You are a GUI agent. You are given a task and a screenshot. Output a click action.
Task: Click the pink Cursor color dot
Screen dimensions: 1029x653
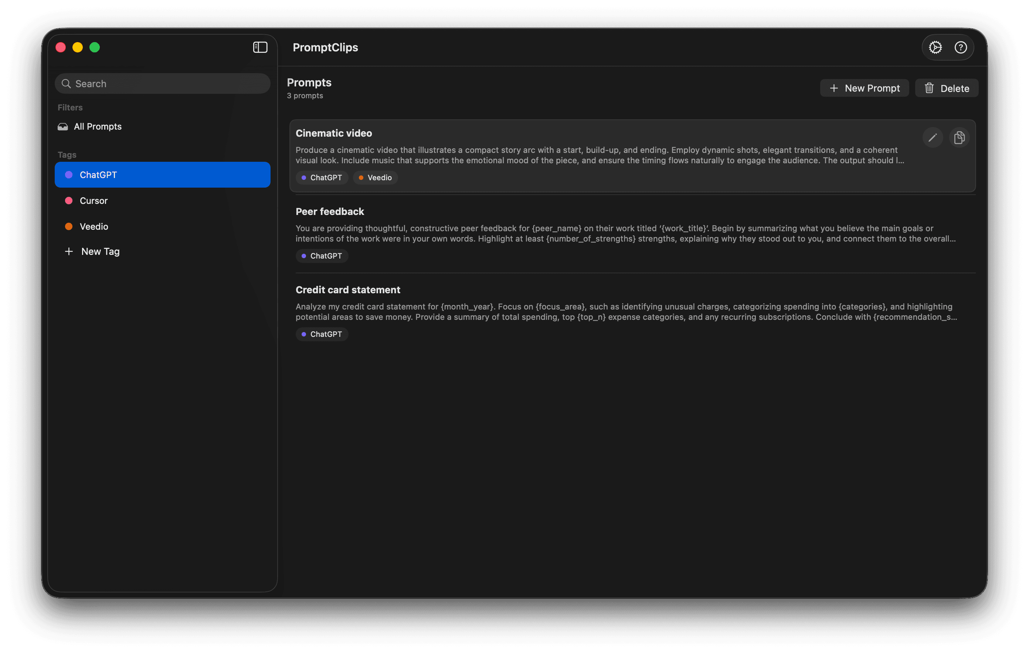coord(69,201)
